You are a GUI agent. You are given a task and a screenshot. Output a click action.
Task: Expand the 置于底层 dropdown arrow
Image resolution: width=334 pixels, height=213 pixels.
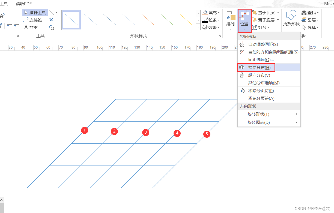[278, 20]
